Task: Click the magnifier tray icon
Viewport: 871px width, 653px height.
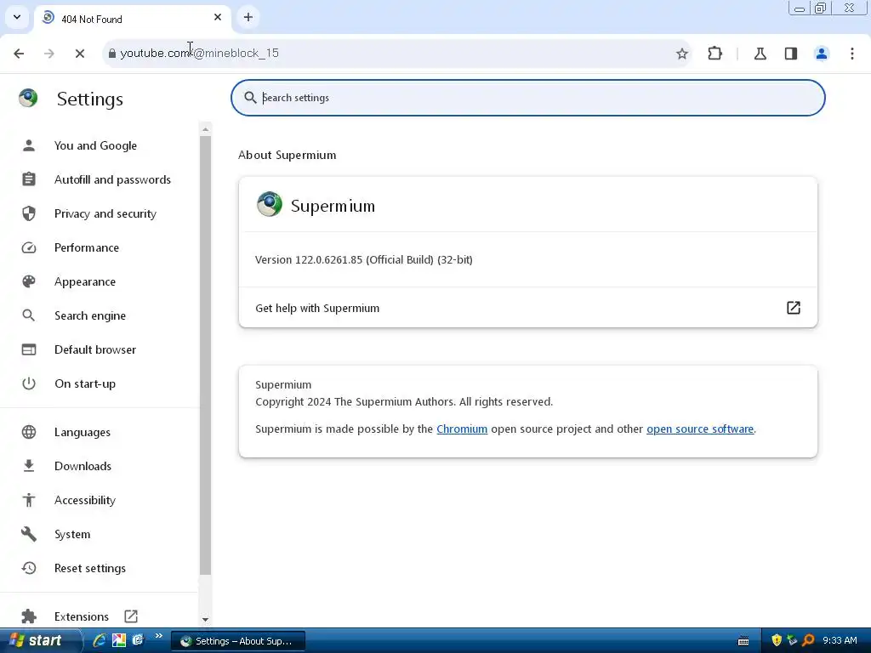Action: (808, 641)
